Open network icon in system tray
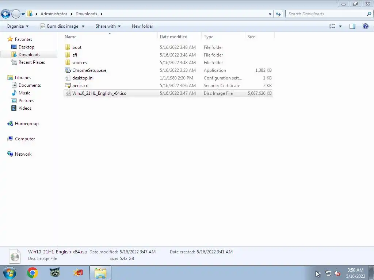 pos(328,273)
